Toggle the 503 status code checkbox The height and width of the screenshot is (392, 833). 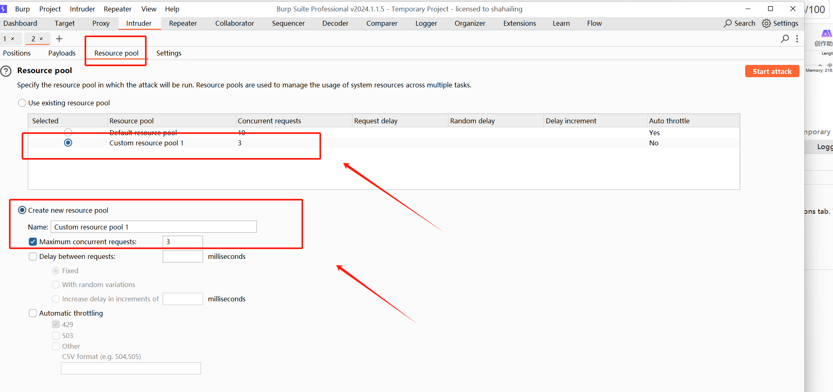(x=56, y=336)
